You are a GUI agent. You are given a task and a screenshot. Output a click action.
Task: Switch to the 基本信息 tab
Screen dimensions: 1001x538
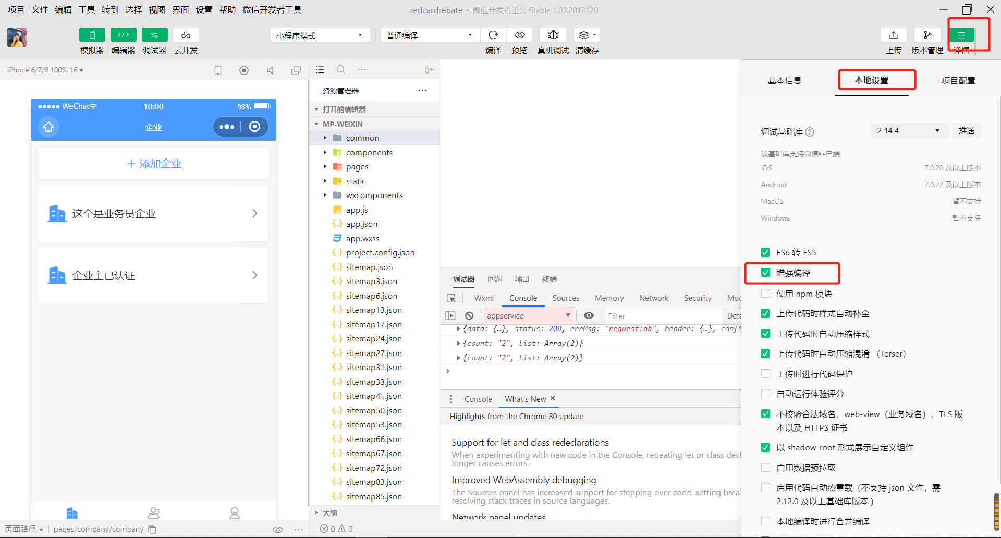point(785,80)
